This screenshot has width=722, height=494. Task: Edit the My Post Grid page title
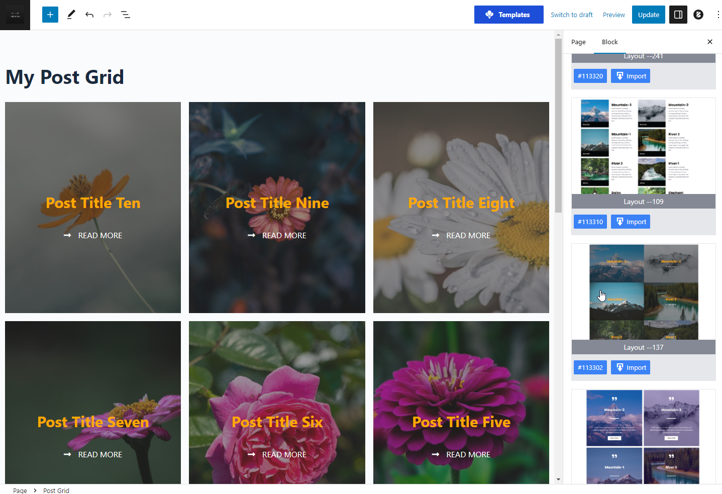65,77
